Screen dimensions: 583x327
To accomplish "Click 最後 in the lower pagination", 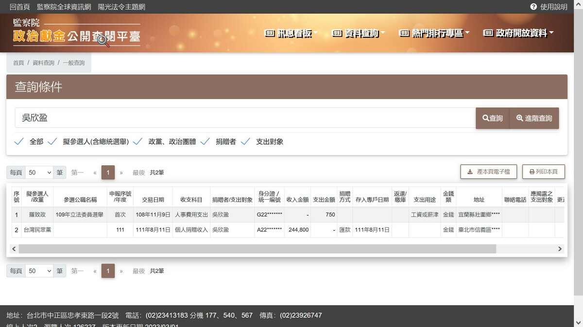I will [x=139, y=271].
